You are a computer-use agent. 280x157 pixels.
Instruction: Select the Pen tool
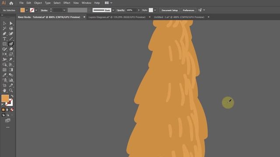[x=4, y=34]
